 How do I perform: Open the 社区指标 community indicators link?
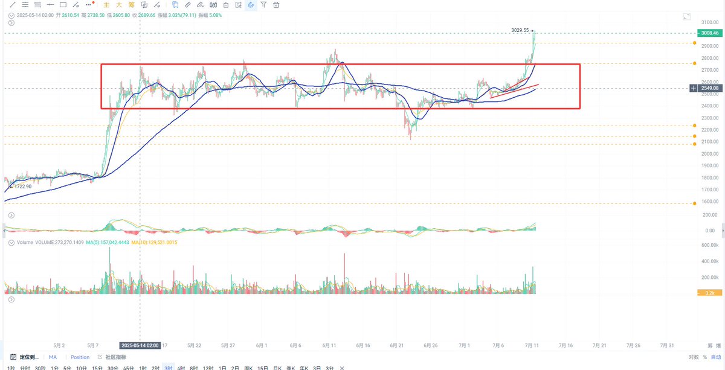[x=112, y=357]
